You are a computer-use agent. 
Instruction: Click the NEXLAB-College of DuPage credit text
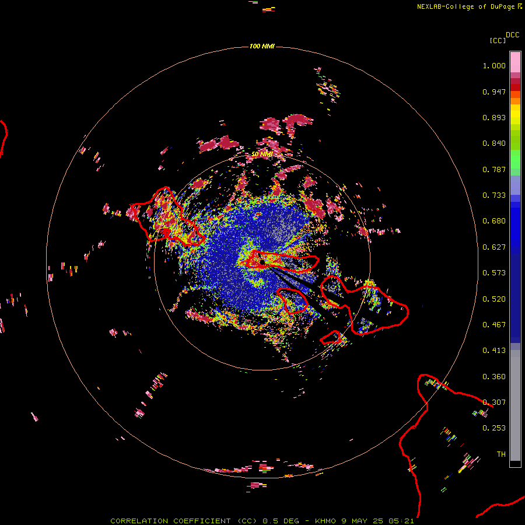(469, 6)
